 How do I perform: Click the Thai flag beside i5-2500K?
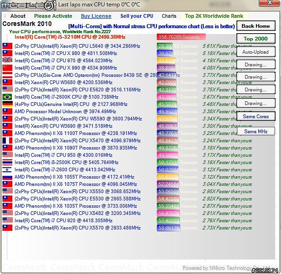point(7,162)
